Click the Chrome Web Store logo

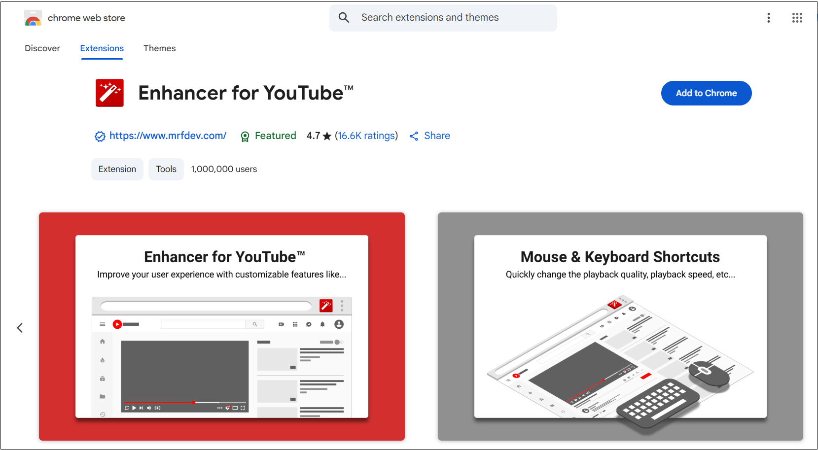(33, 18)
